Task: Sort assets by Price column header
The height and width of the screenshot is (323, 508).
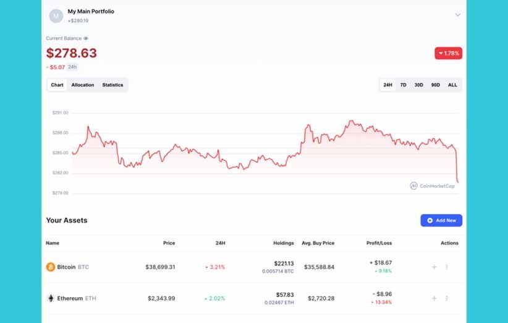Action: point(169,243)
